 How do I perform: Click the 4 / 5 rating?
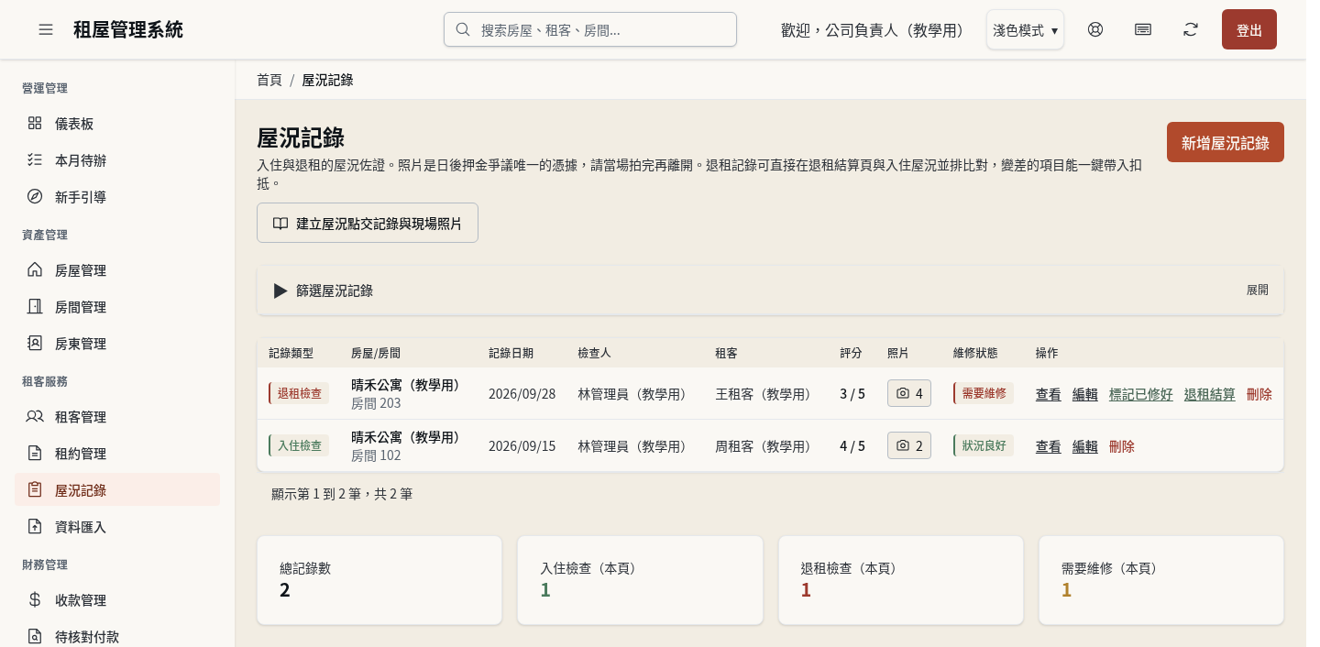pos(852,446)
